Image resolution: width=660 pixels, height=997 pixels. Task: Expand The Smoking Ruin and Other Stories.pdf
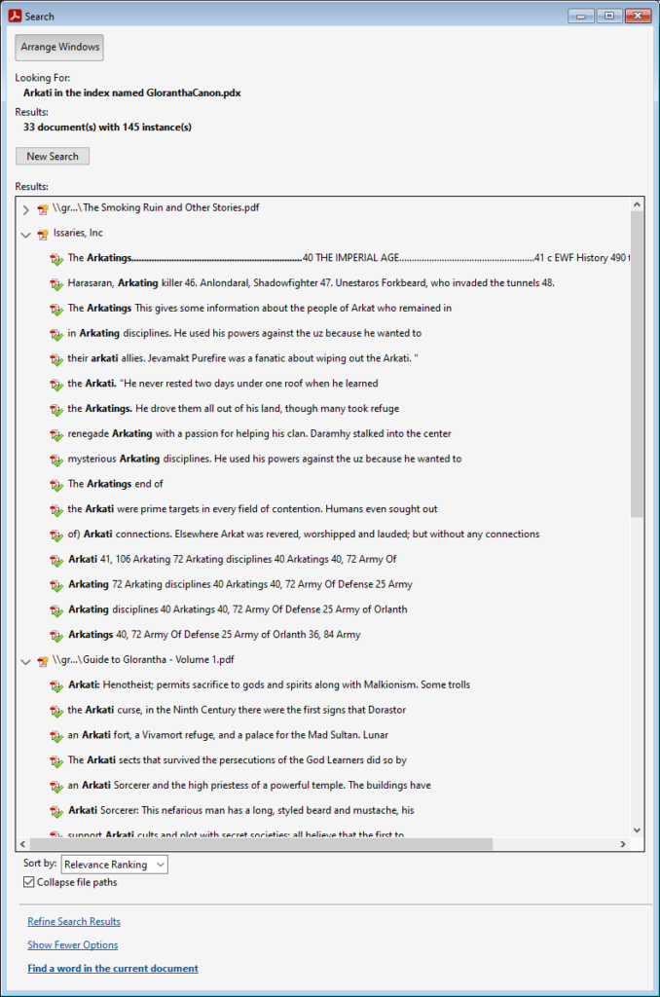point(25,209)
